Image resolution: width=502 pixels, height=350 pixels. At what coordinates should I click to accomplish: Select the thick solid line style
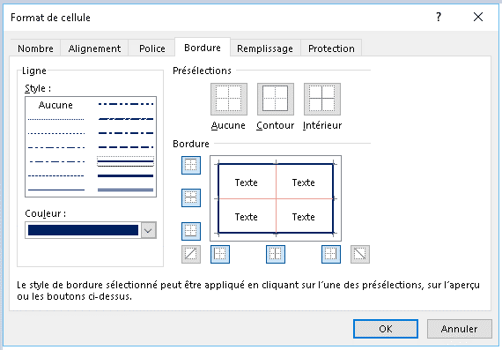(125, 175)
